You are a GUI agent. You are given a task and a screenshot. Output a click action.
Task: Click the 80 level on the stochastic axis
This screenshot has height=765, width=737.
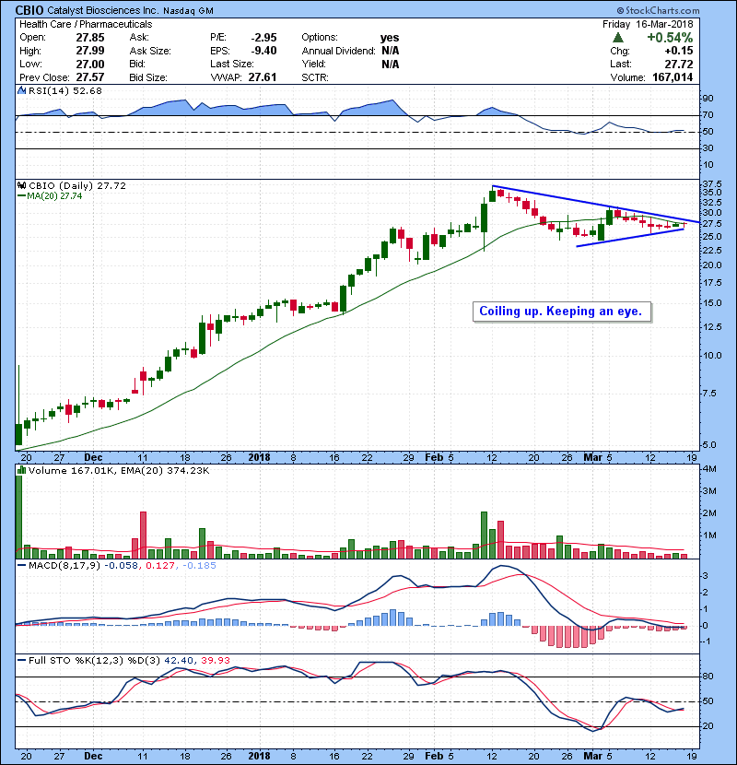pyautogui.click(x=708, y=677)
